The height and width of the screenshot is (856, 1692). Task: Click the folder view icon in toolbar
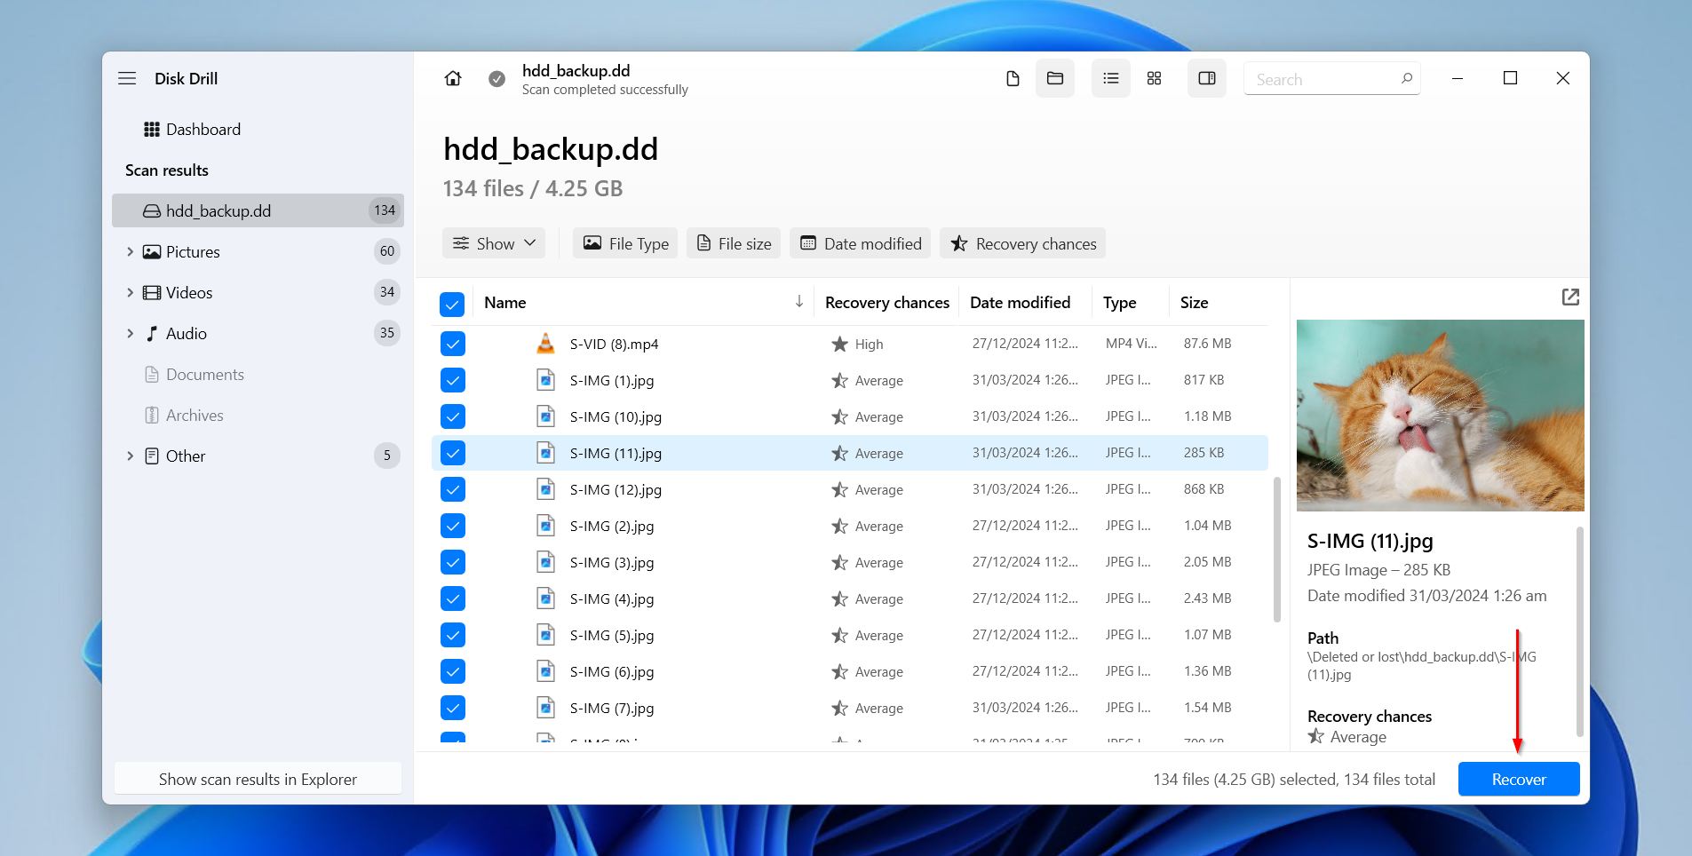point(1055,78)
